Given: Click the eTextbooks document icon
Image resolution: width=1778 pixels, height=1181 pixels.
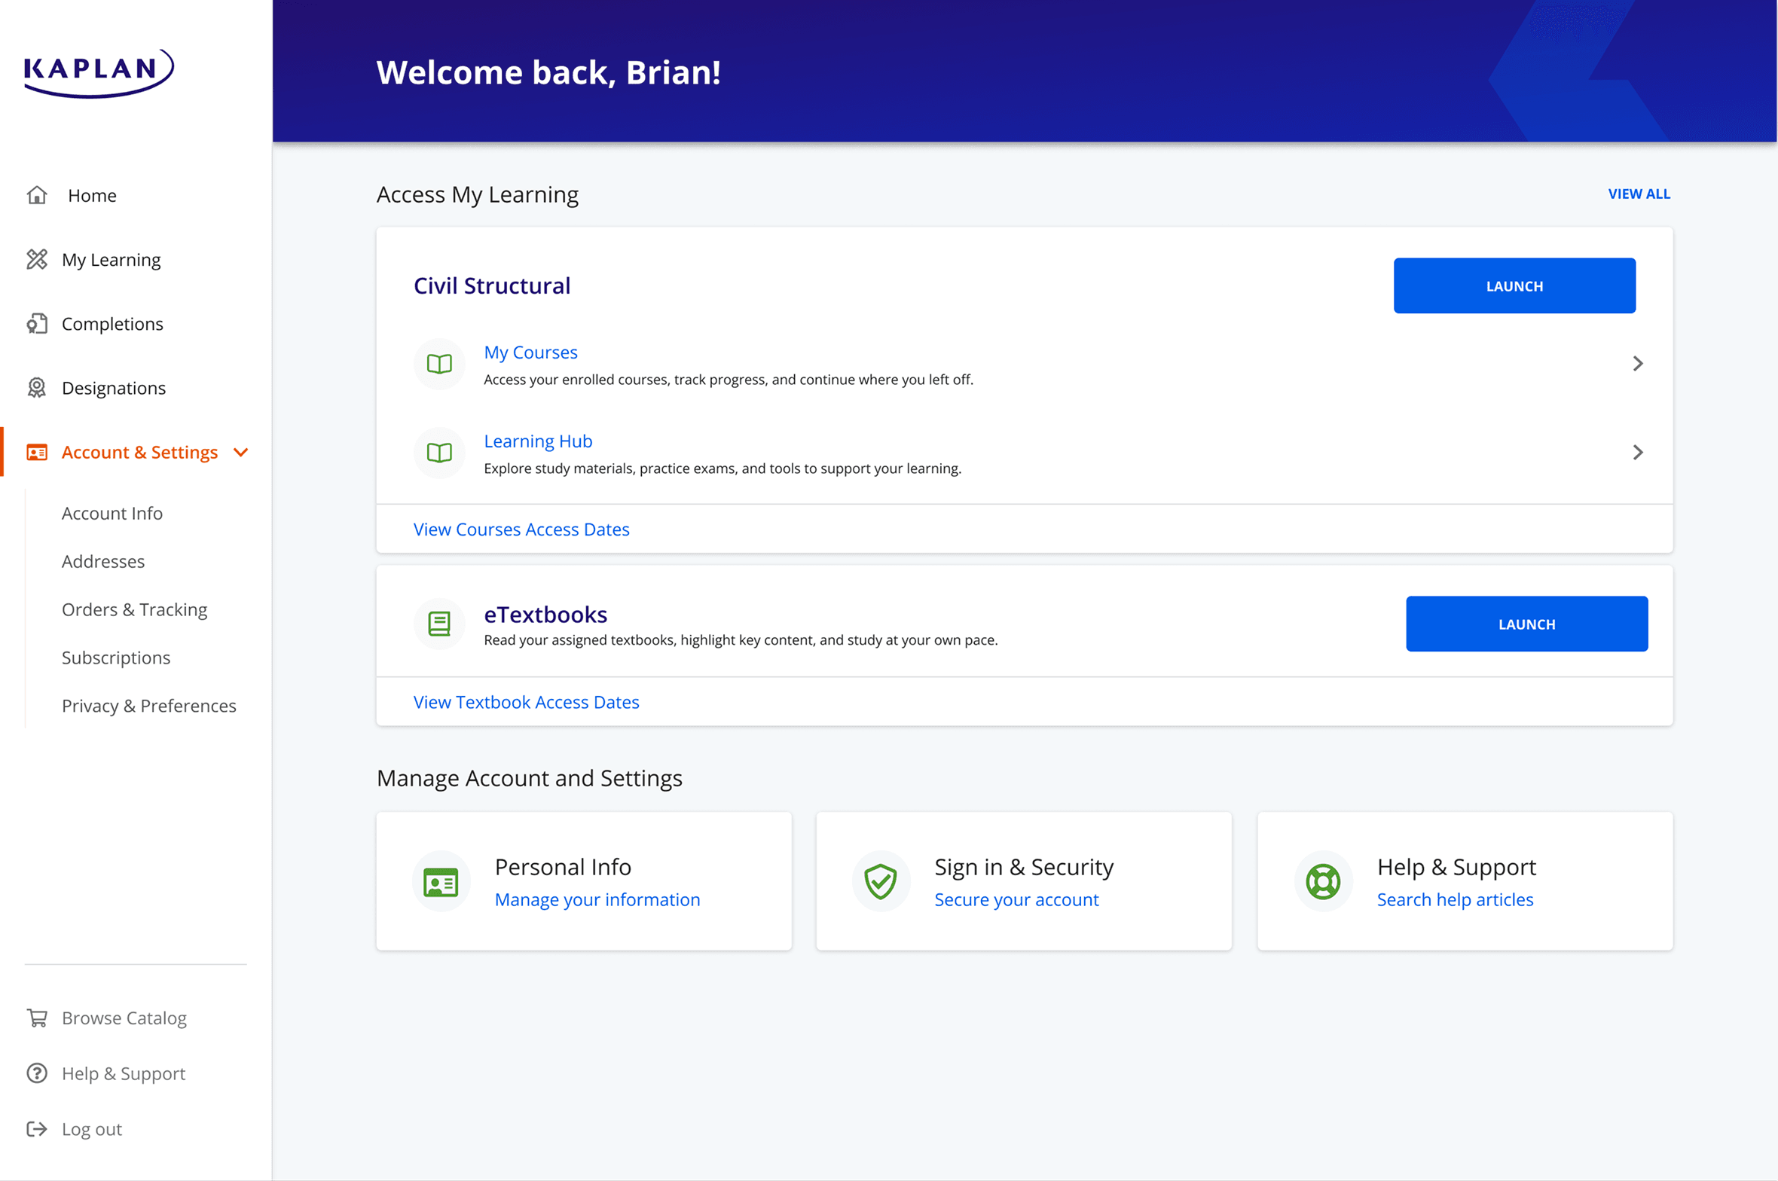Looking at the screenshot, I should [x=439, y=624].
